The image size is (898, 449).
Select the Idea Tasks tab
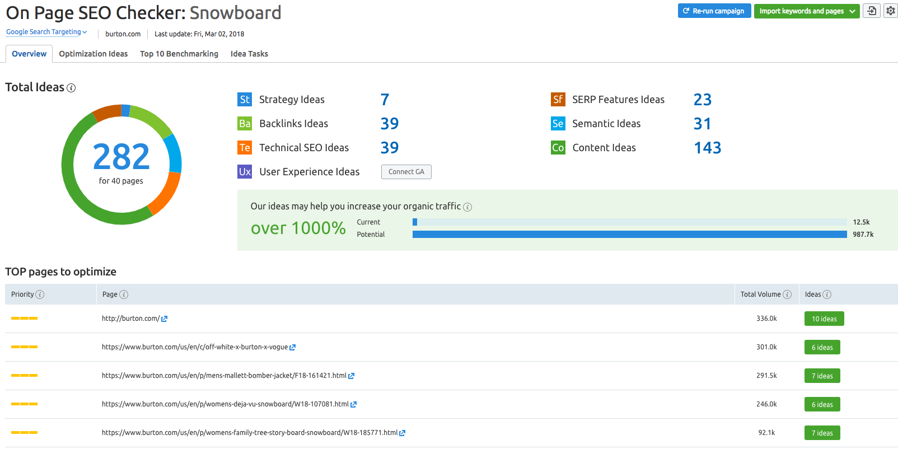(x=249, y=54)
